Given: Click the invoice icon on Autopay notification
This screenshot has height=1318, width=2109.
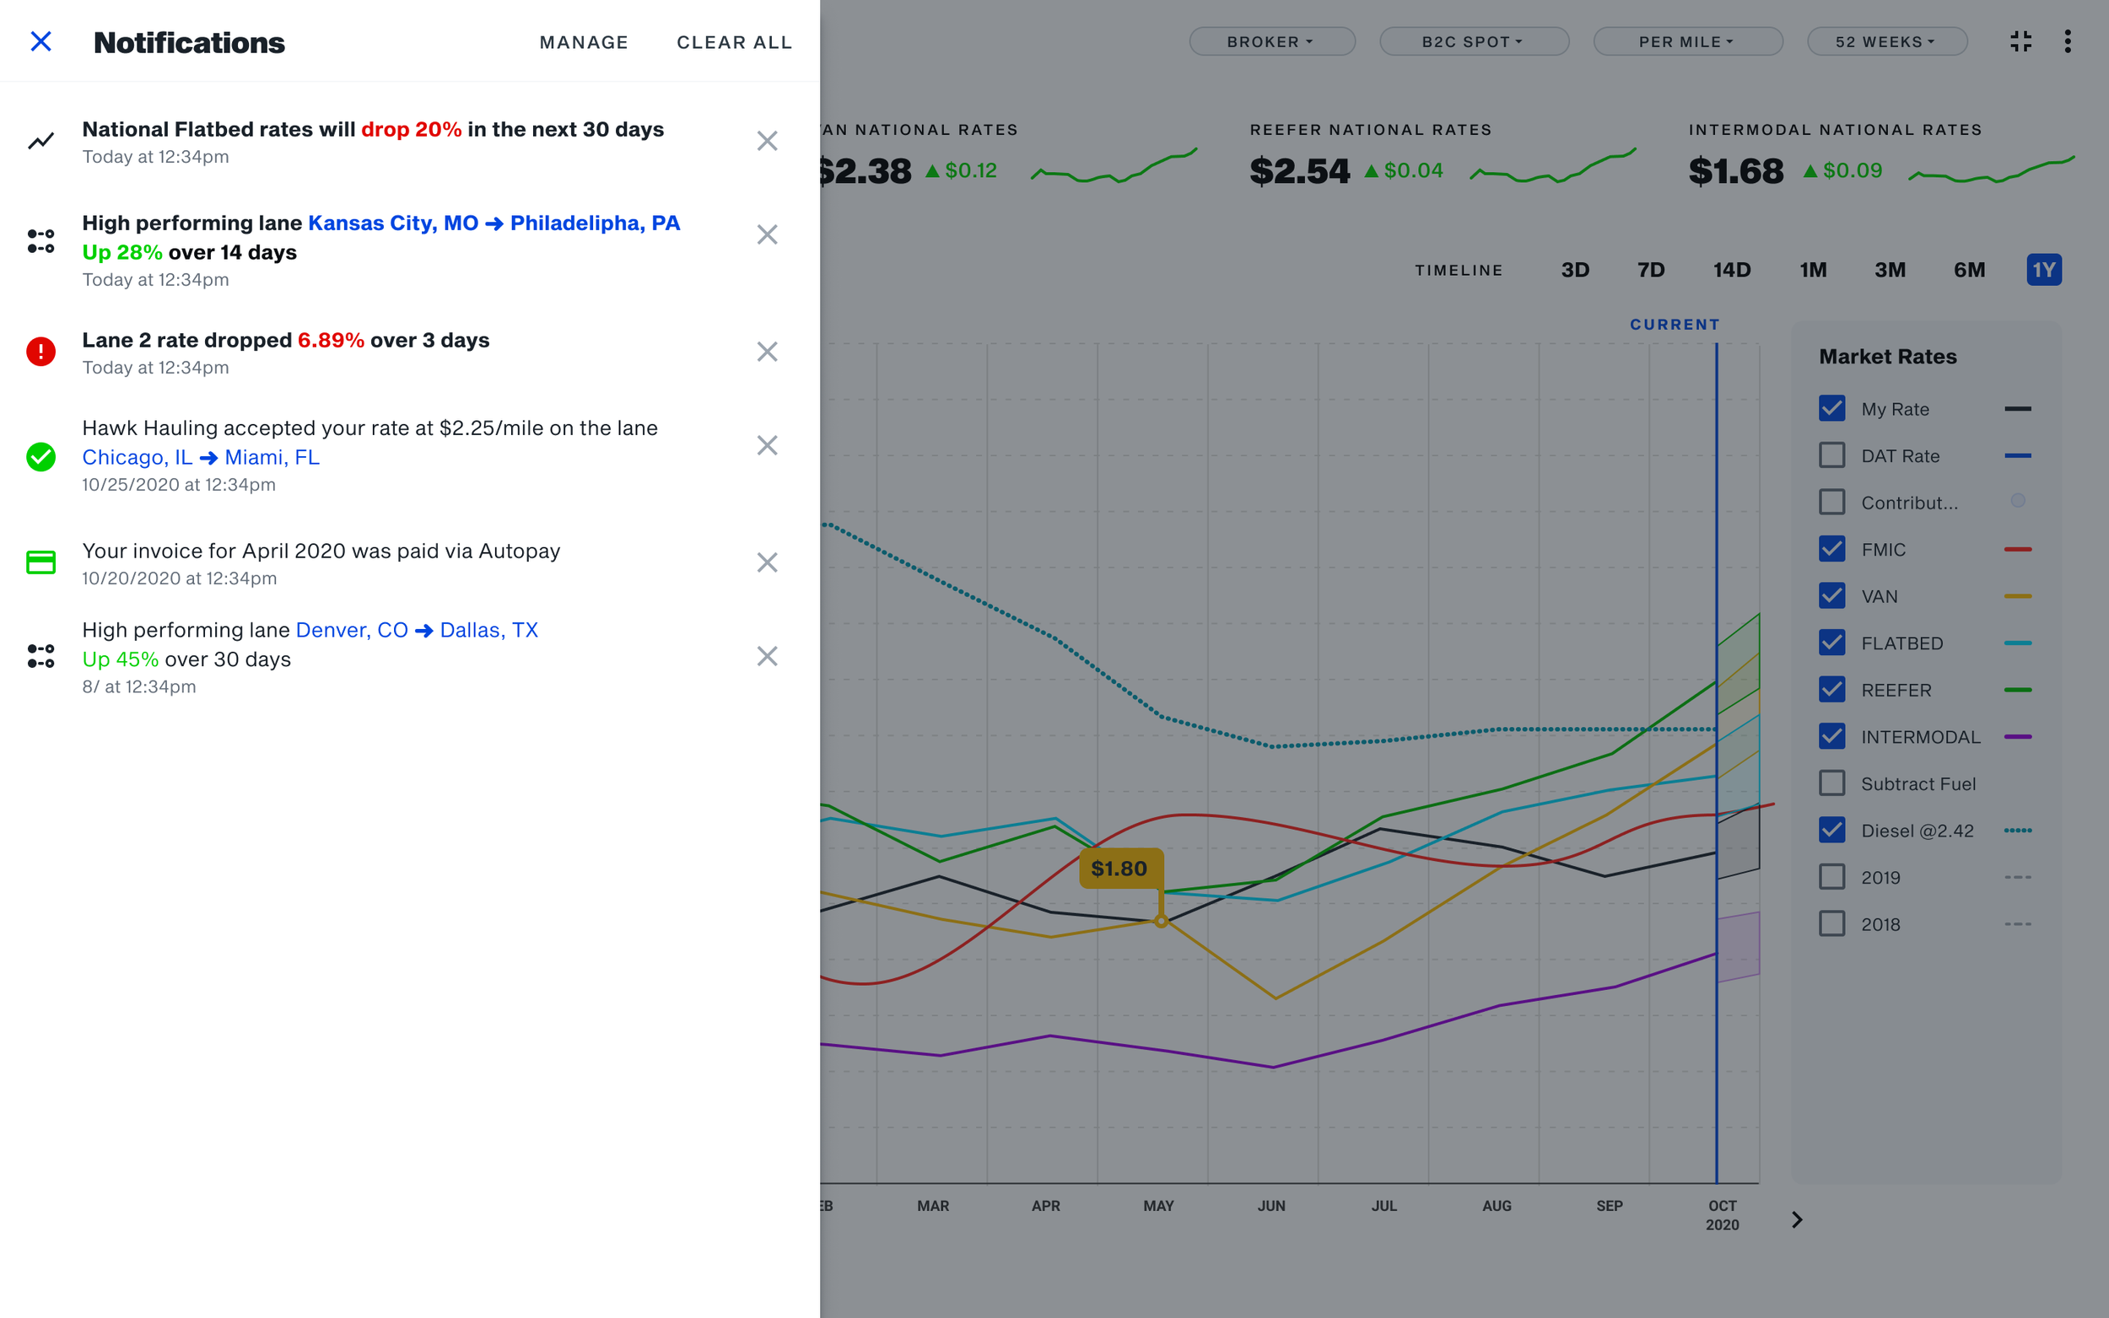Looking at the screenshot, I should pos(40,562).
